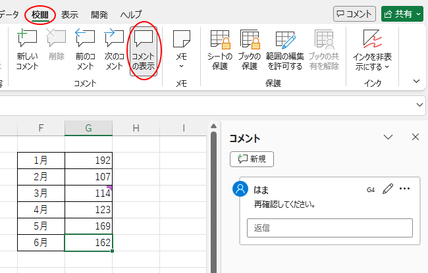Screen dimensions: 428x273
Task: Select cell containing 107
Action: (88, 177)
